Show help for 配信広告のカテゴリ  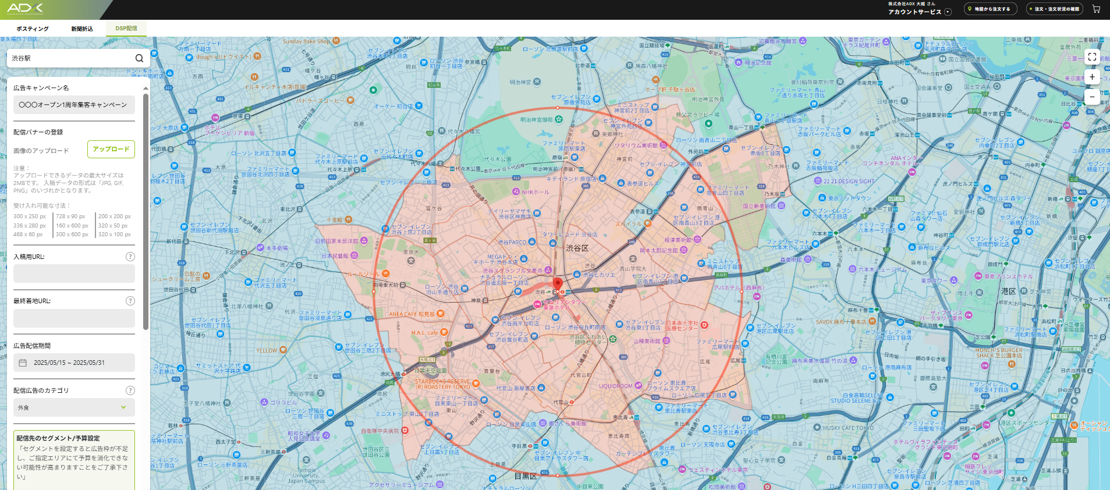pyautogui.click(x=130, y=390)
